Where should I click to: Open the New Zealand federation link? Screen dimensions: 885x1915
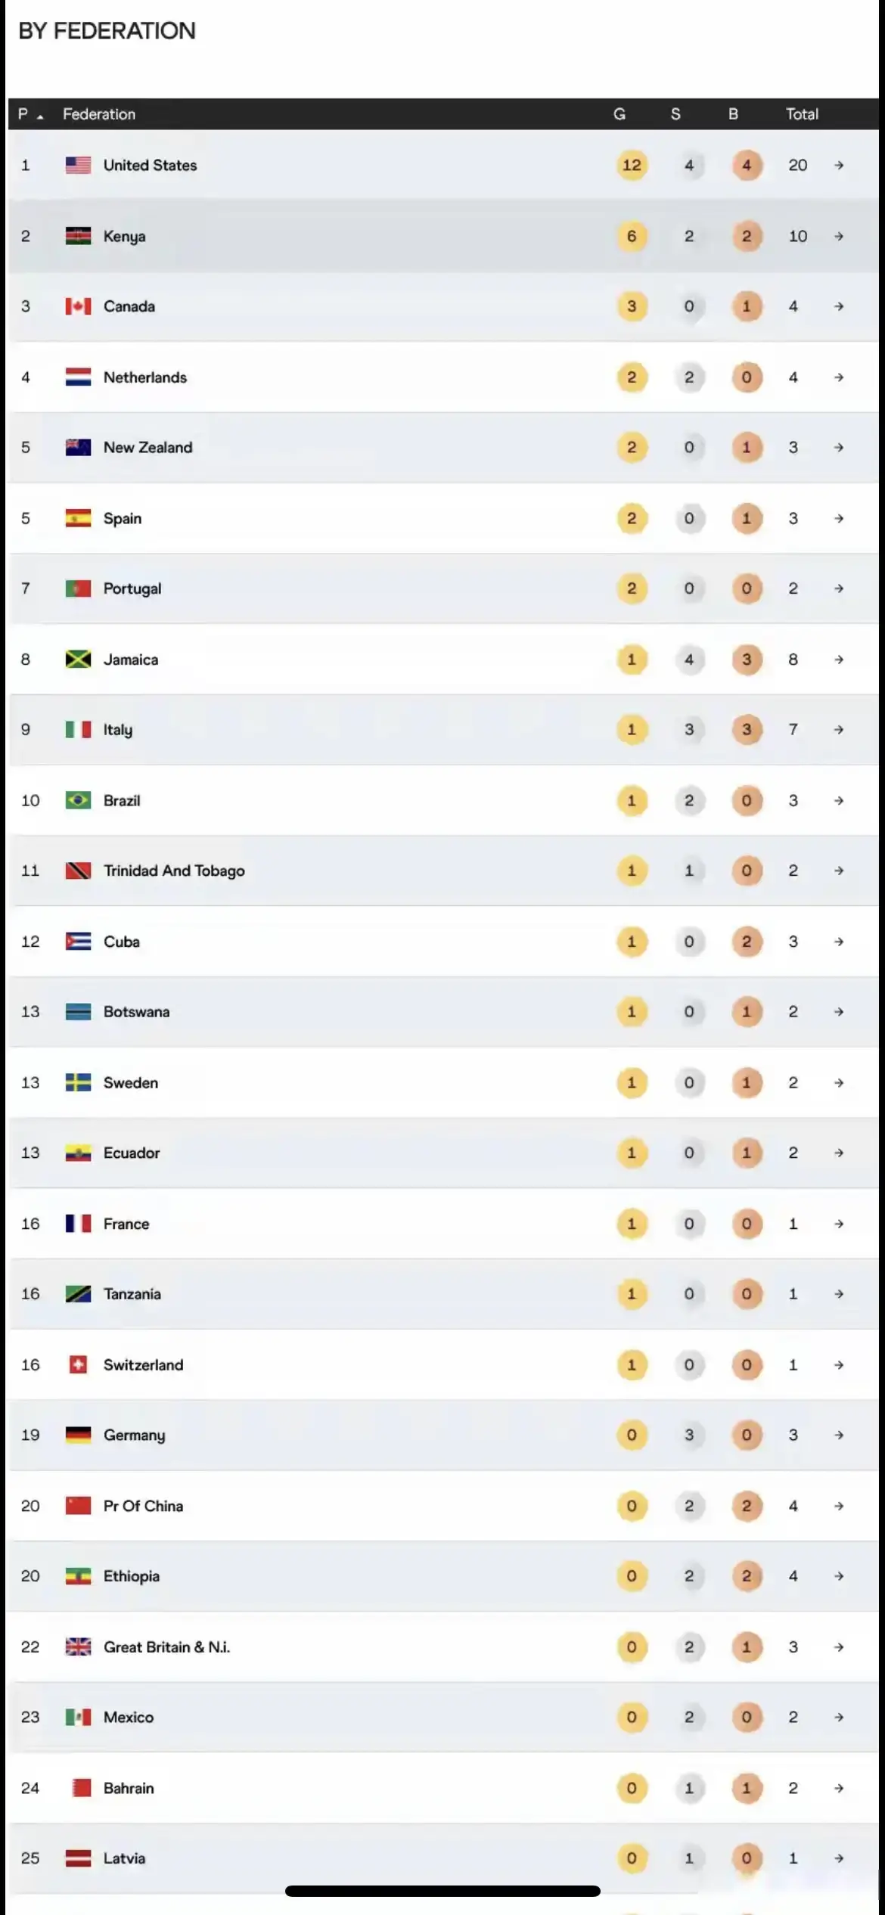[x=148, y=448]
